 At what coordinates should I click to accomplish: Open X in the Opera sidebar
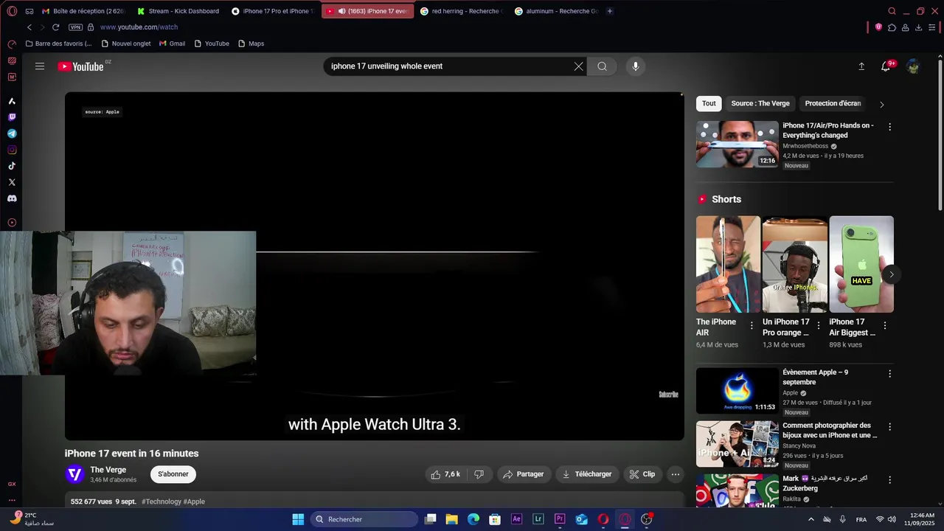click(x=12, y=182)
